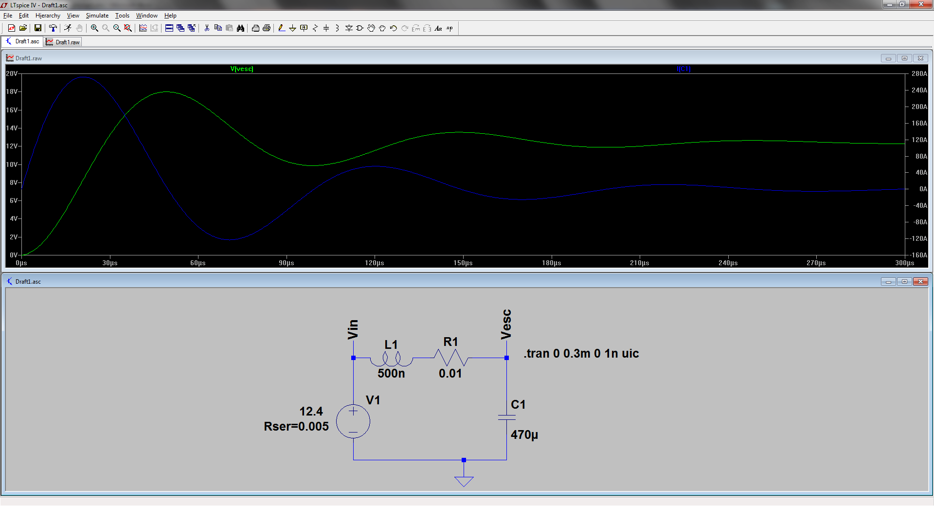Screen dimensions: 934x506
Task: Click the Open file folder icon
Action: 23,28
